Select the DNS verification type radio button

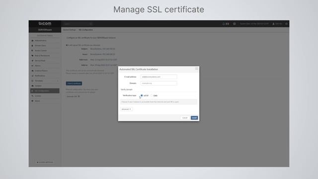152,95
